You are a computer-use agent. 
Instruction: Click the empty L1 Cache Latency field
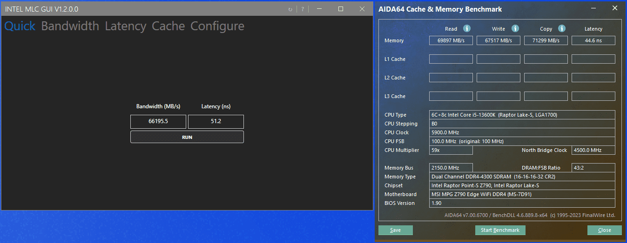593,59
